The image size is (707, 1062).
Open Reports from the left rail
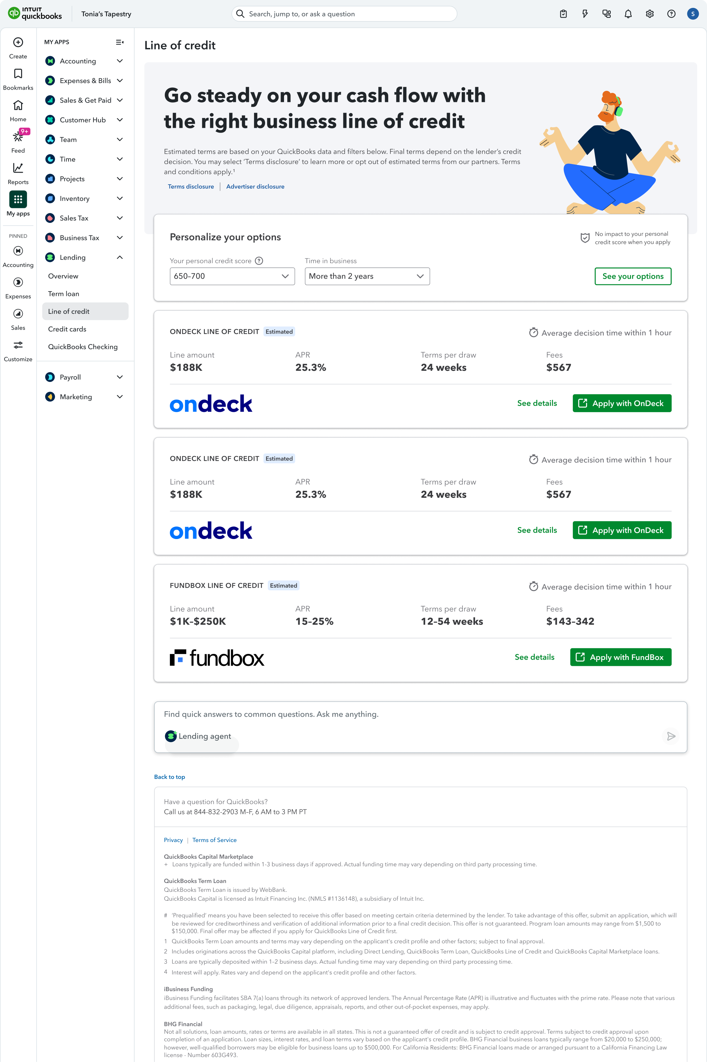point(18,168)
